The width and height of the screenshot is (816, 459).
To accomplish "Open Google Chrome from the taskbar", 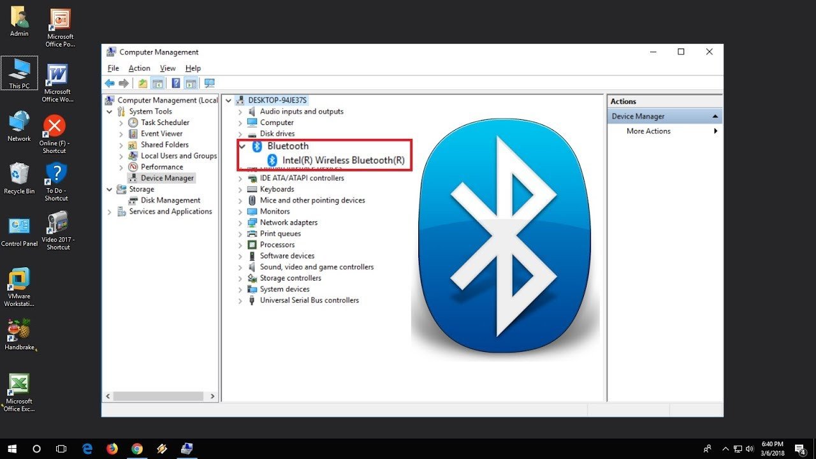I will point(136,449).
